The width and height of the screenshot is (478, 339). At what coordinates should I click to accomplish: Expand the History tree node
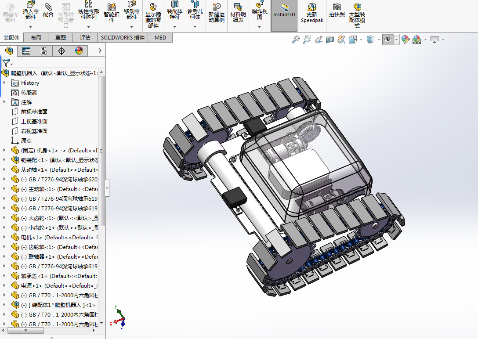tap(4, 83)
